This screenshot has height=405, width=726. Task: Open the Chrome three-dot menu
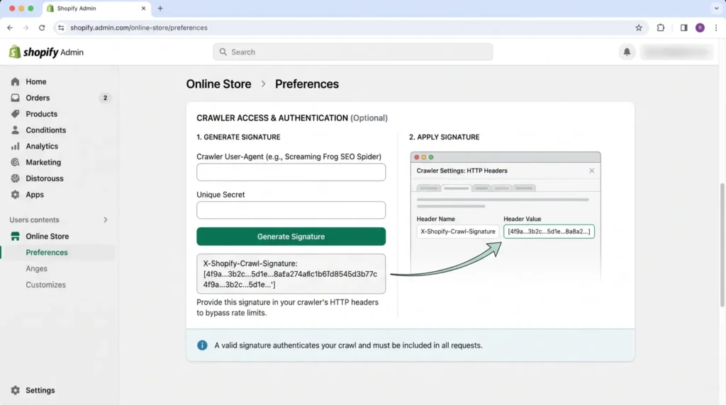[716, 28]
